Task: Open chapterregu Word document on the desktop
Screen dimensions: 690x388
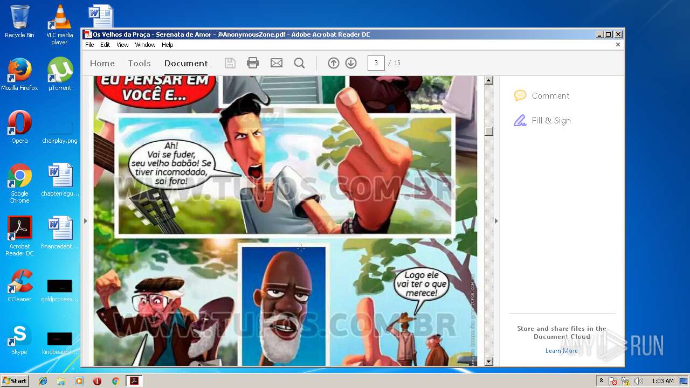Action: (x=59, y=180)
